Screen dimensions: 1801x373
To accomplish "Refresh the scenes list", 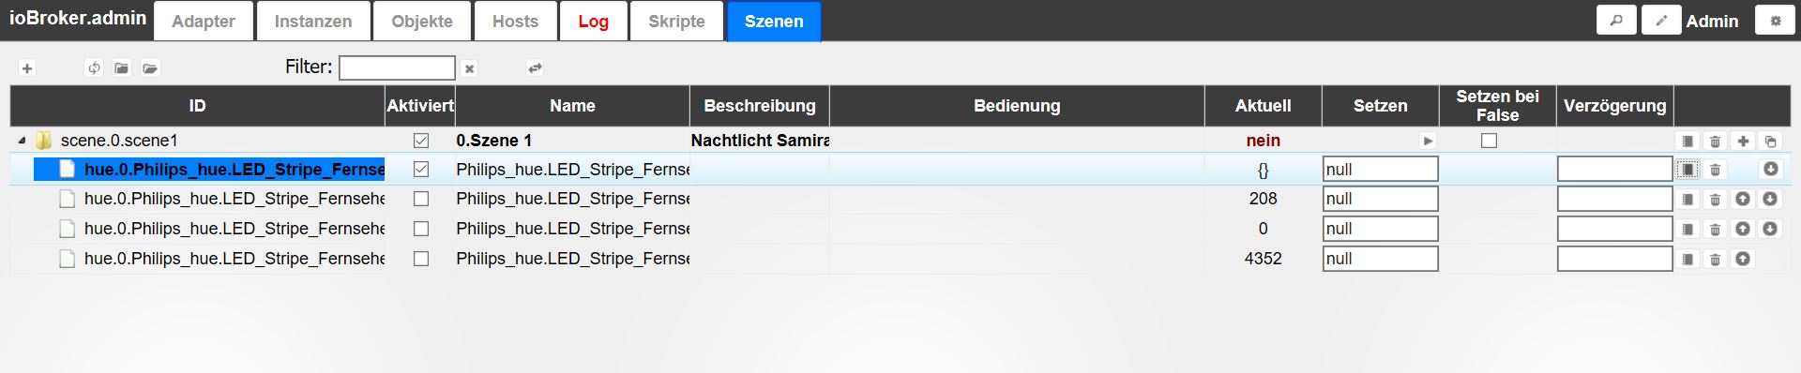I will coord(94,68).
